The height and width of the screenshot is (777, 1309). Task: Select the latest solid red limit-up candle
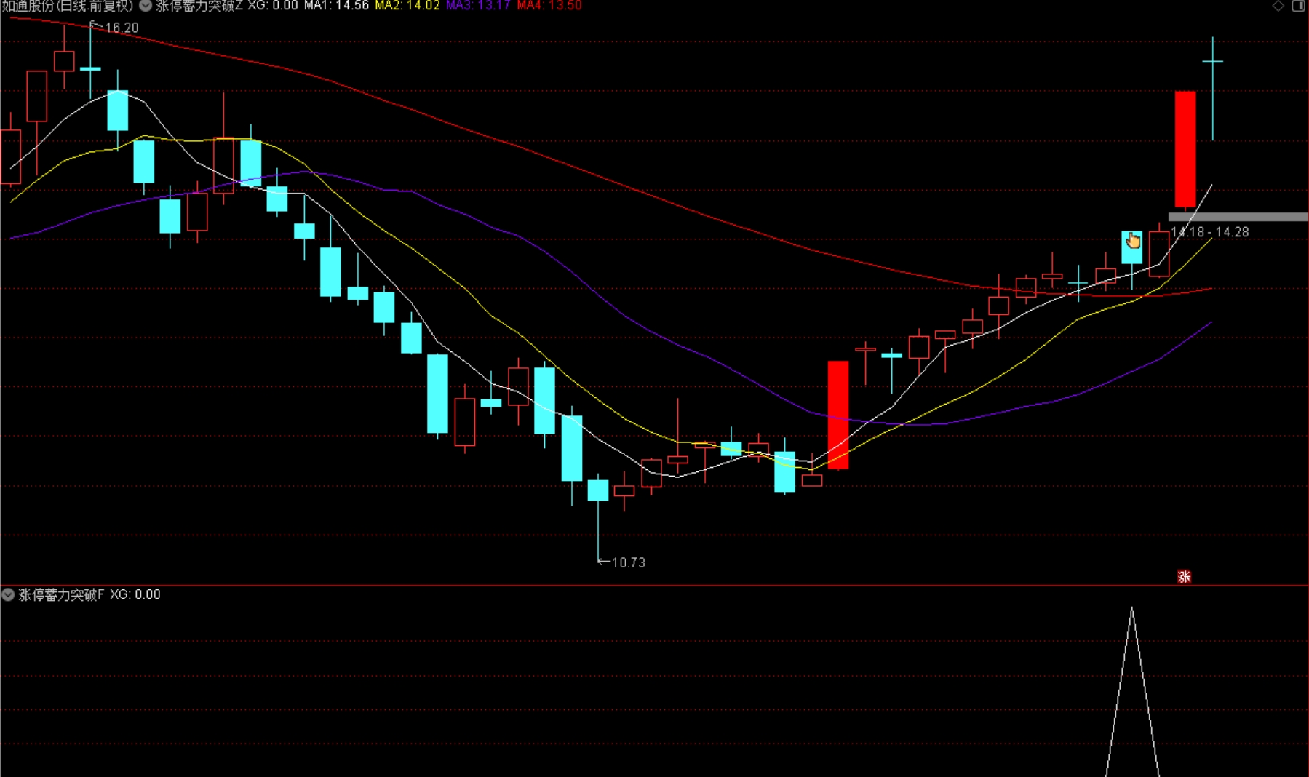(x=1185, y=149)
